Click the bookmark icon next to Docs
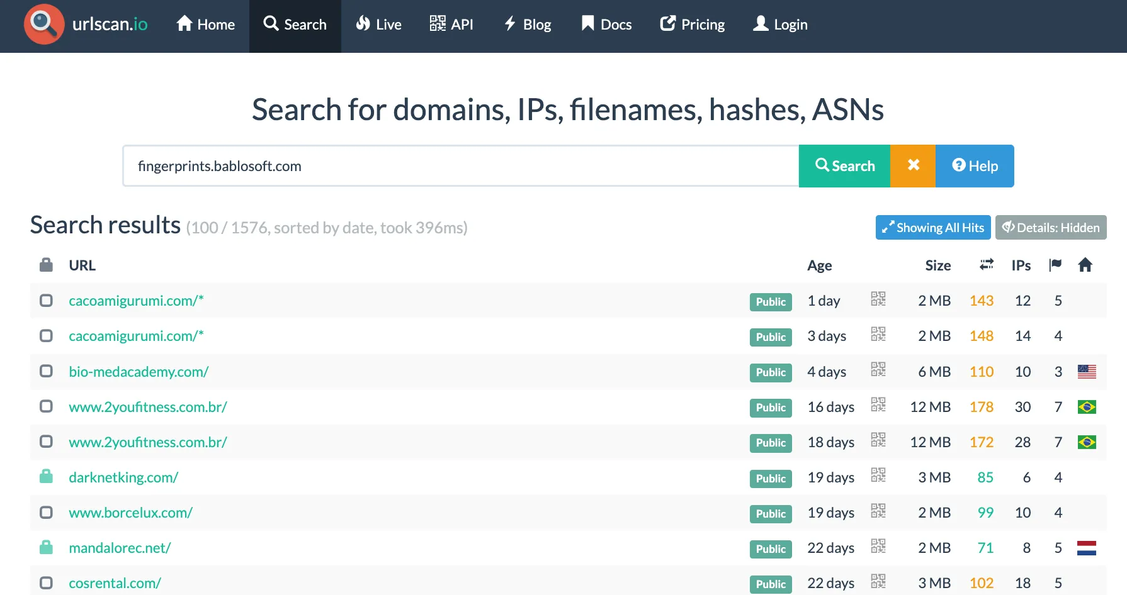The image size is (1127, 595). coord(587,23)
